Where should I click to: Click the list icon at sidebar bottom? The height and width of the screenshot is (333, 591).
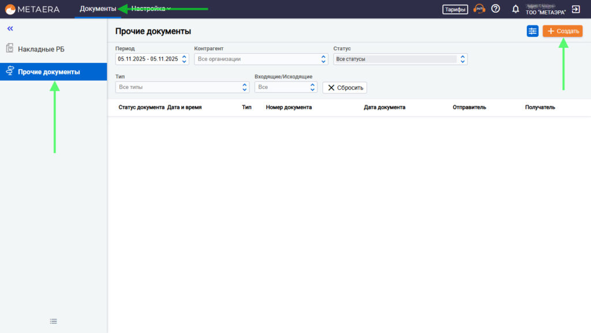click(x=53, y=321)
